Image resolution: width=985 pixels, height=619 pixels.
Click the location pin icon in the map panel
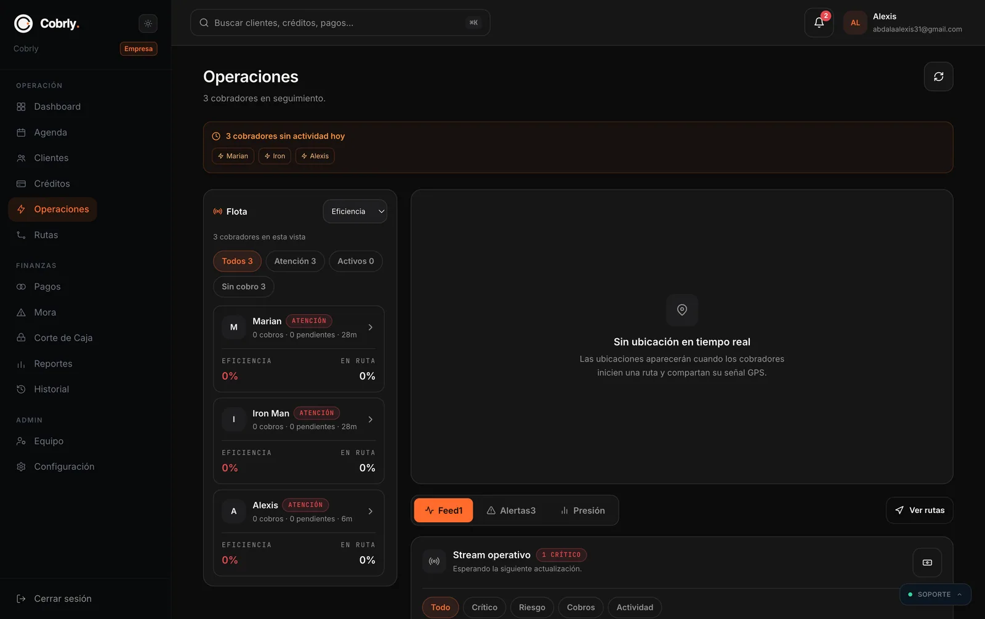click(681, 310)
